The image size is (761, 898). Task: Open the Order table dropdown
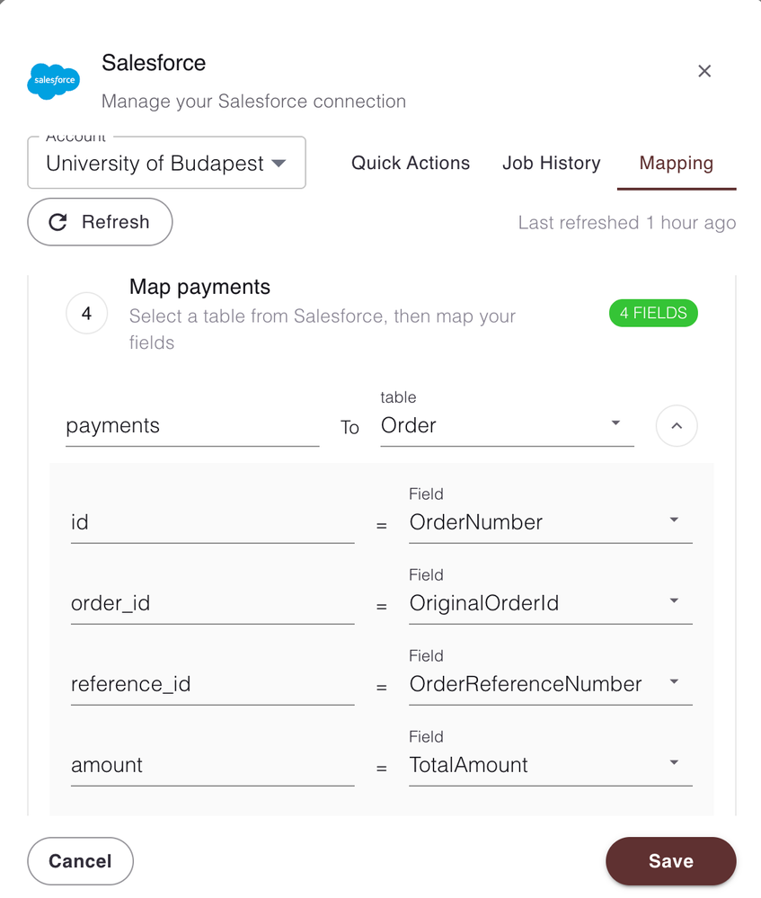click(507, 425)
